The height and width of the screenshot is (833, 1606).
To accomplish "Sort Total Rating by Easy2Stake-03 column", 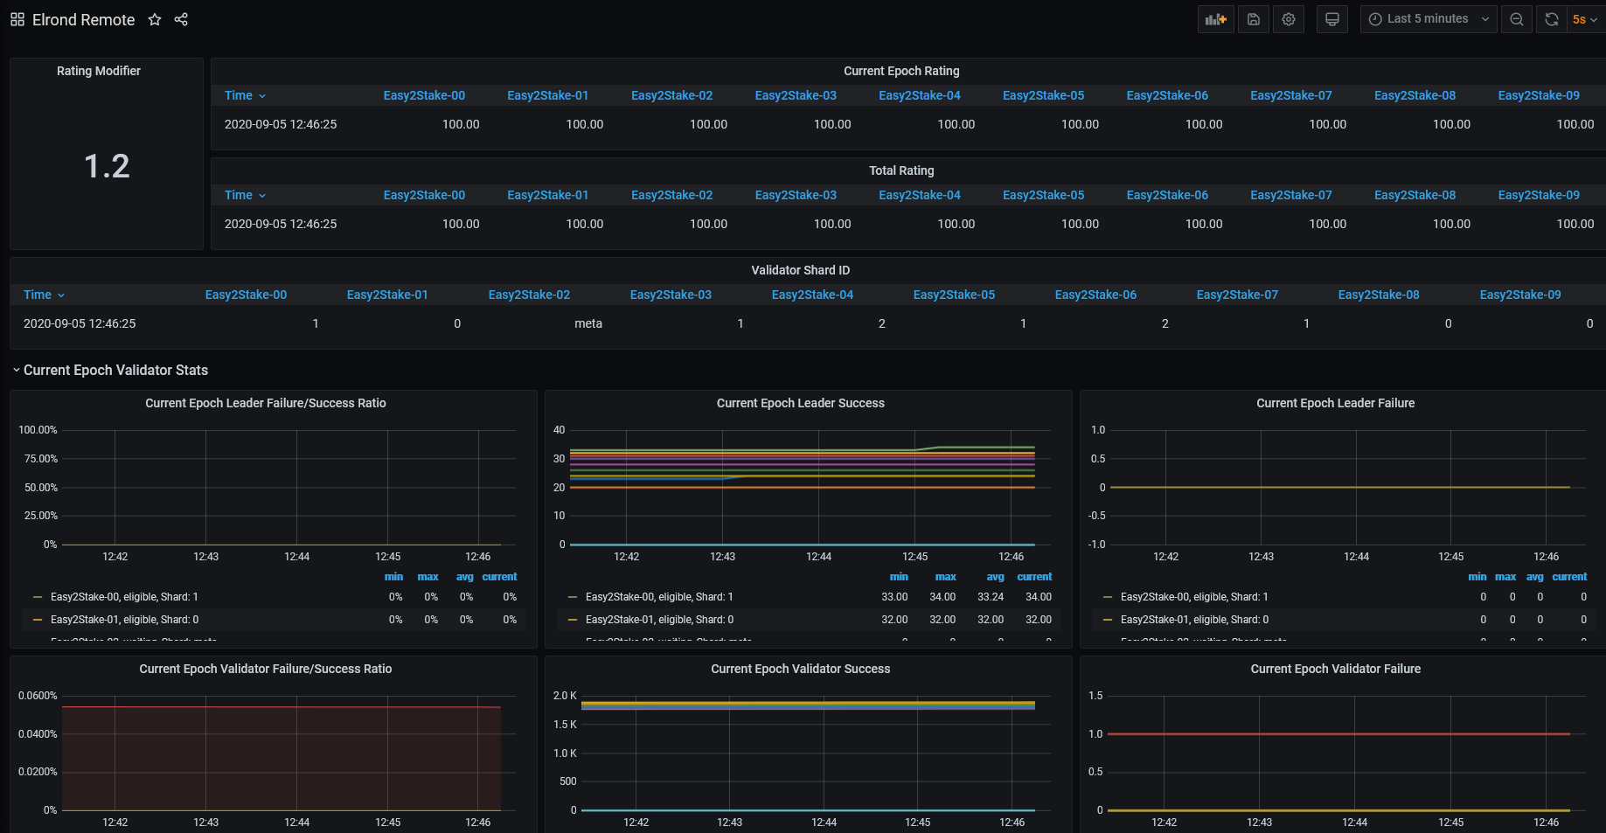I will tap(796, 195).
